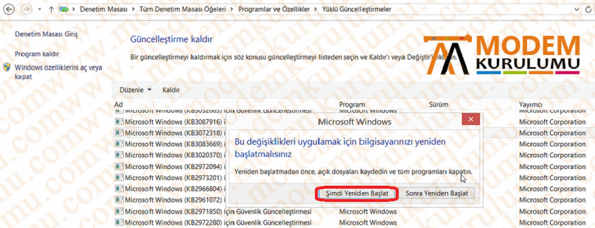
Task: Click Şimdi Yeniden Başlat button
Action: [x=357, y=193]
